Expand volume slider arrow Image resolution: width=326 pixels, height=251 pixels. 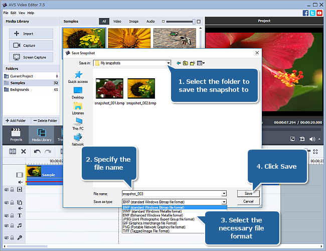pos(319,139)
